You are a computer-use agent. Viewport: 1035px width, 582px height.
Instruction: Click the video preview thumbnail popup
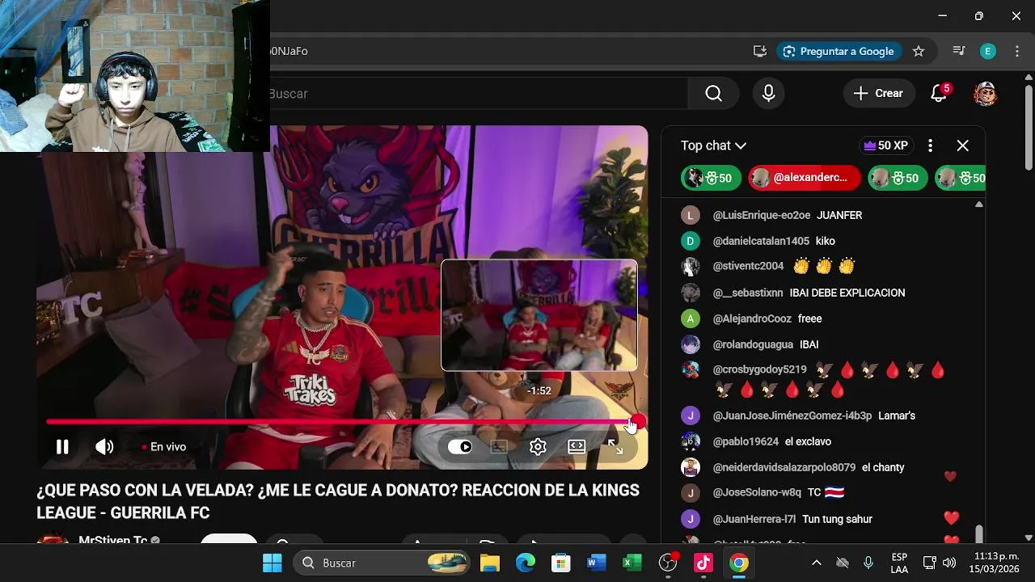pos(539,315)
